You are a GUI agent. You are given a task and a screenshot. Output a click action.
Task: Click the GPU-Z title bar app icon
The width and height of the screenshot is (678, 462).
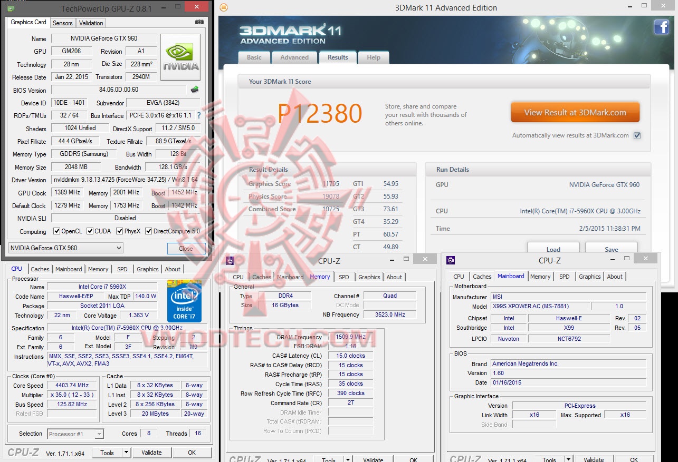pos(11,8)
